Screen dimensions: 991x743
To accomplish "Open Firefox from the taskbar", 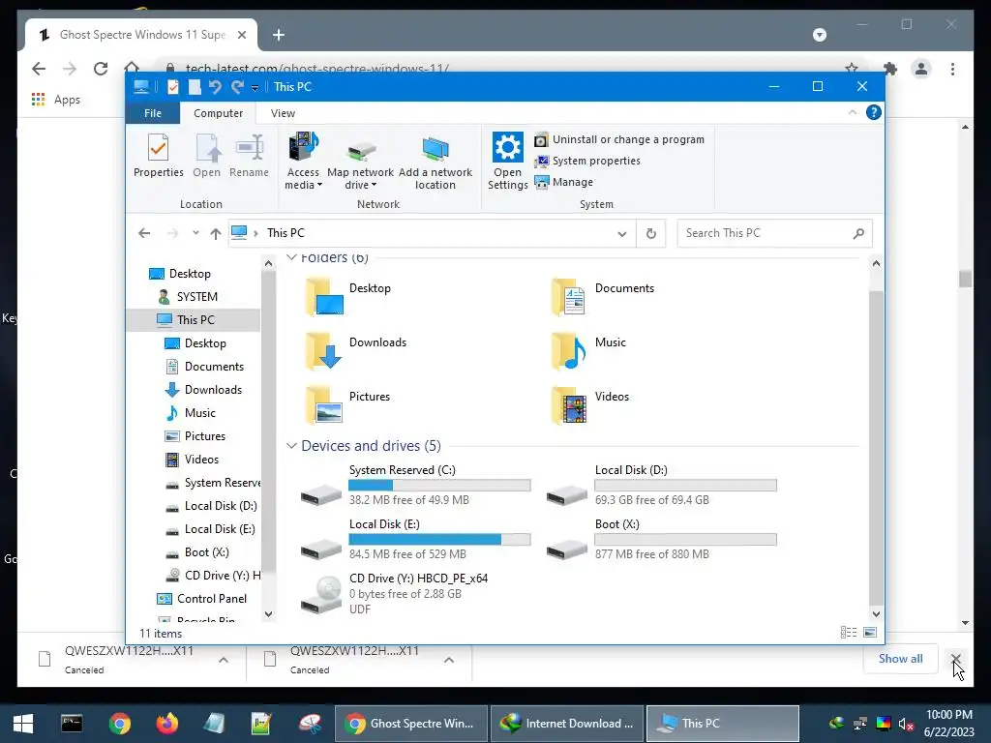I will point(166,724).
